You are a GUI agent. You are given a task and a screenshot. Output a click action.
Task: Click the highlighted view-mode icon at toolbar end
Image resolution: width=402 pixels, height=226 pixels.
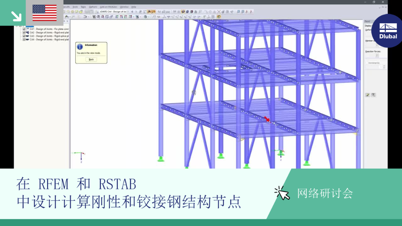click(219, 17)
